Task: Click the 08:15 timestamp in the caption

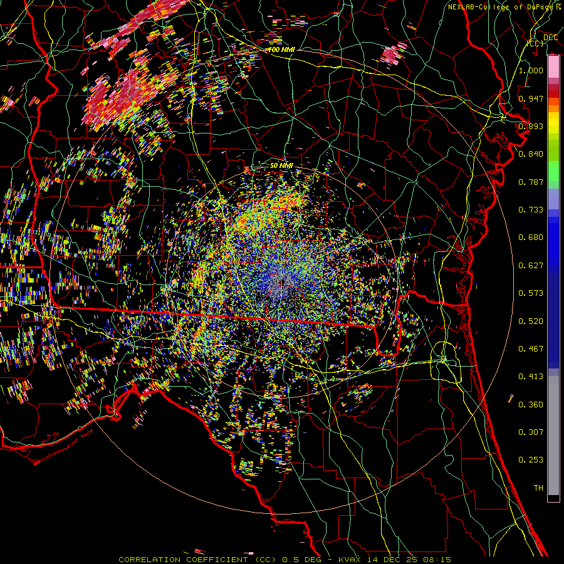Action: (437, 560)
